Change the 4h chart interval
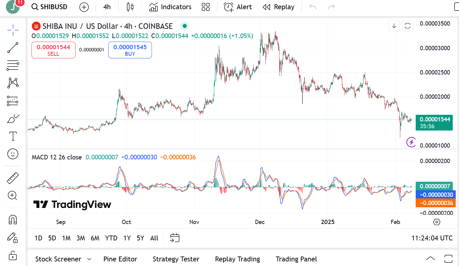 point(107,7)
